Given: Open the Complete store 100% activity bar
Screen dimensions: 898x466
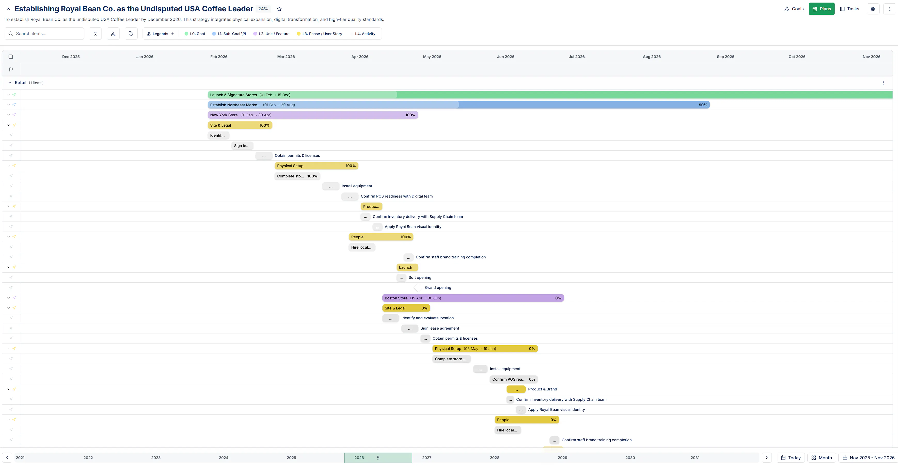Looking at the screenshot, I should point(297,176).
